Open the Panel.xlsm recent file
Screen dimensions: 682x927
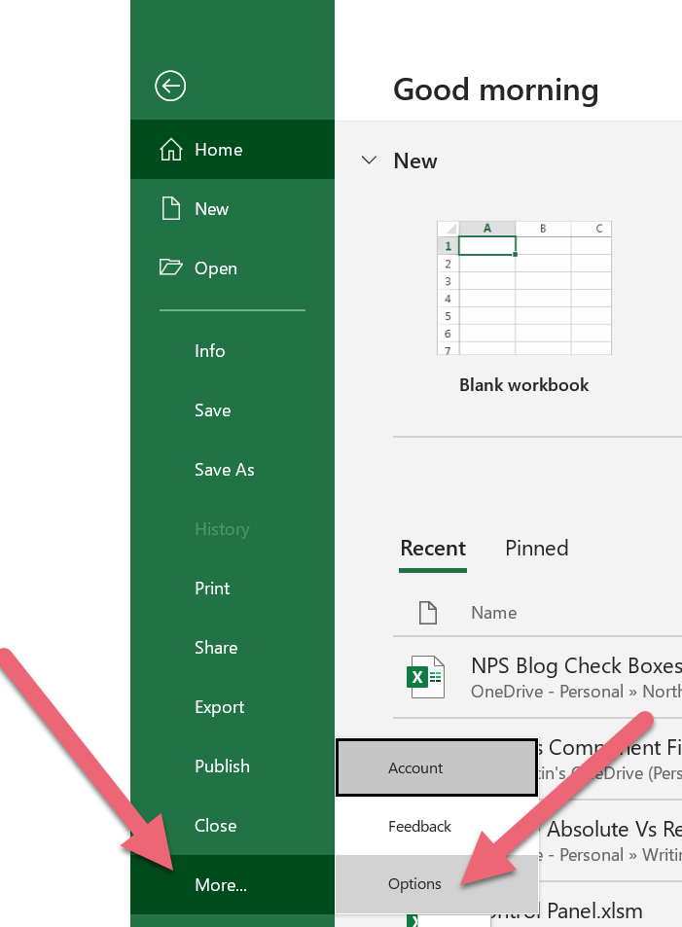pyautogui.click(x=594, y=911)
